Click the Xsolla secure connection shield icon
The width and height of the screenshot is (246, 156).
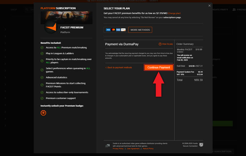tap(201, 145)
